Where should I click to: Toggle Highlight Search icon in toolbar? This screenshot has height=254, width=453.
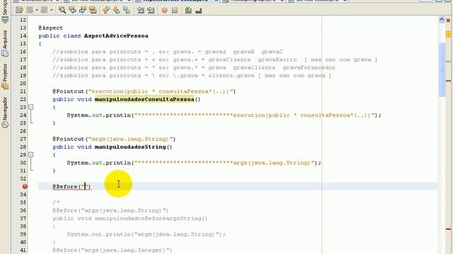coord(93,11)
